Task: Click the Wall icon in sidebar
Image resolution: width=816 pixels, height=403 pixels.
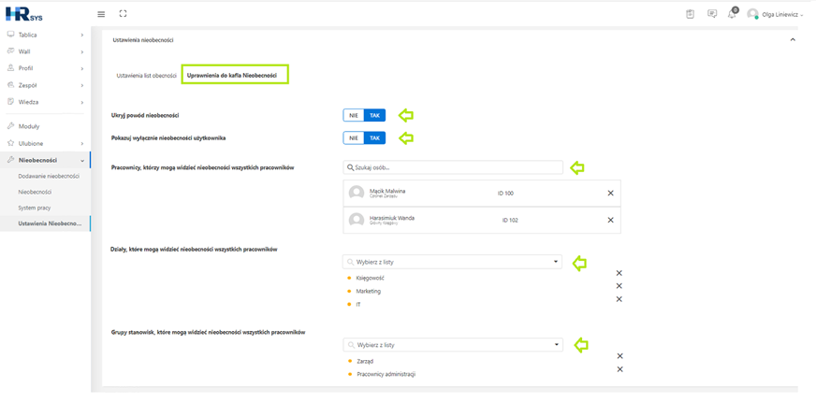Action: [10, 51]
